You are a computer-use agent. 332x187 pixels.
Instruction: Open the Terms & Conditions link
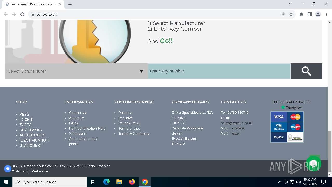click(x=134, y=133)
